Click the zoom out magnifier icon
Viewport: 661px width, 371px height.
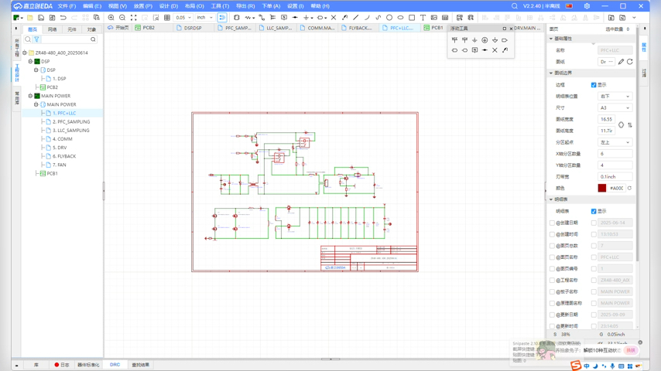point(122,18)
